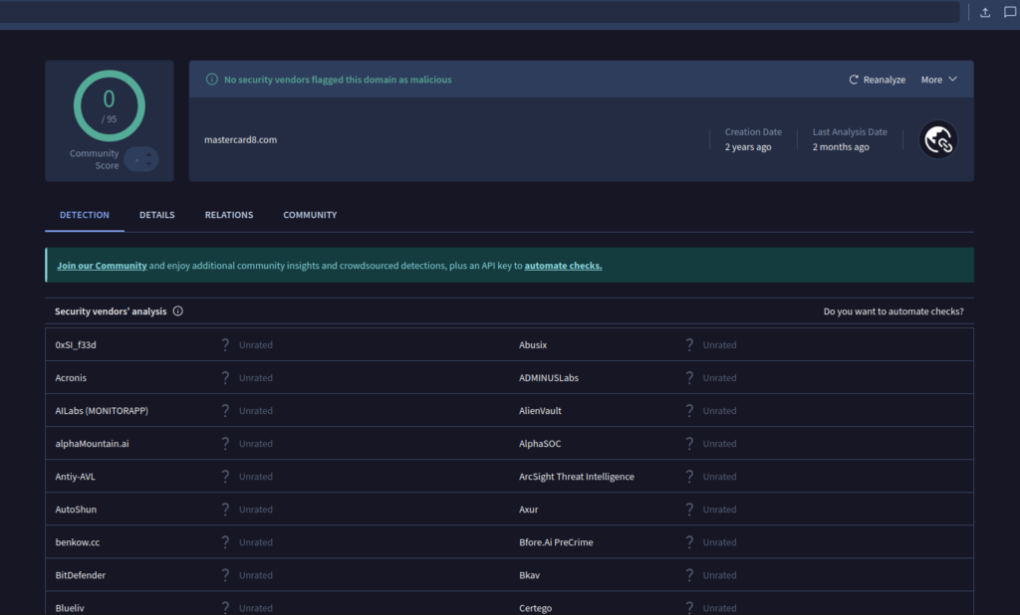Switch to the DETAILS tab
This screenshot has height=615, width=1020.
point(156,215)
